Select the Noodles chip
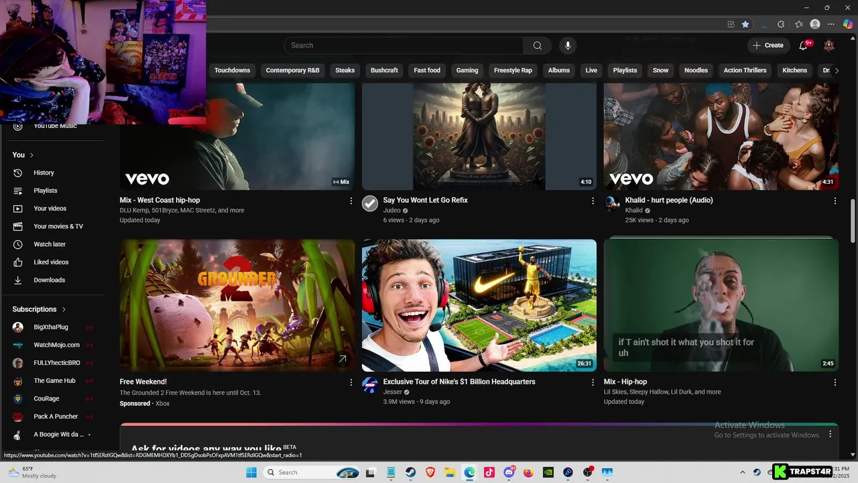The width and height of the screenshot is (858, 483). 696,70
